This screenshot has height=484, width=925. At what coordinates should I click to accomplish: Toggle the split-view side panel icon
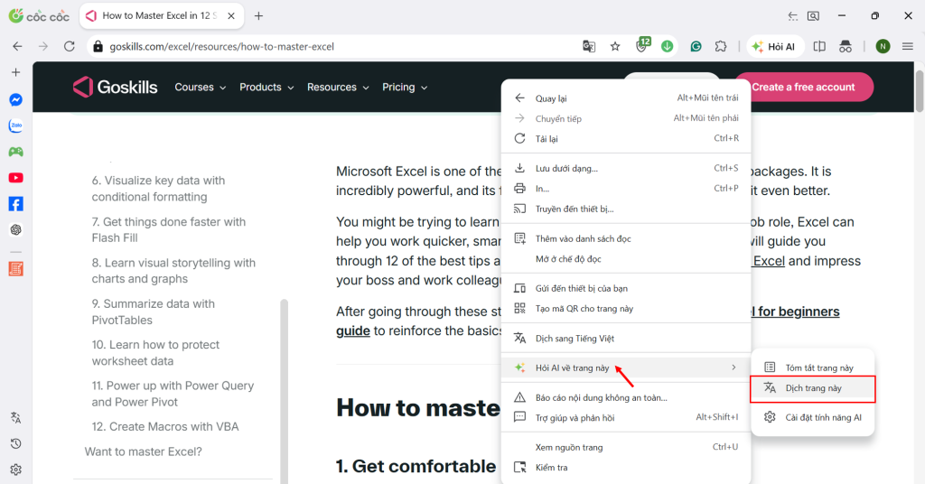(x=819, y=47)
